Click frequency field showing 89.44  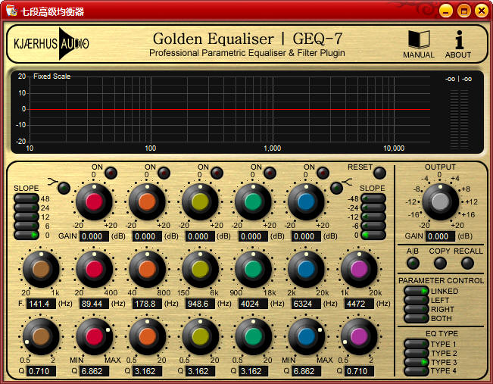coord(94,304)
